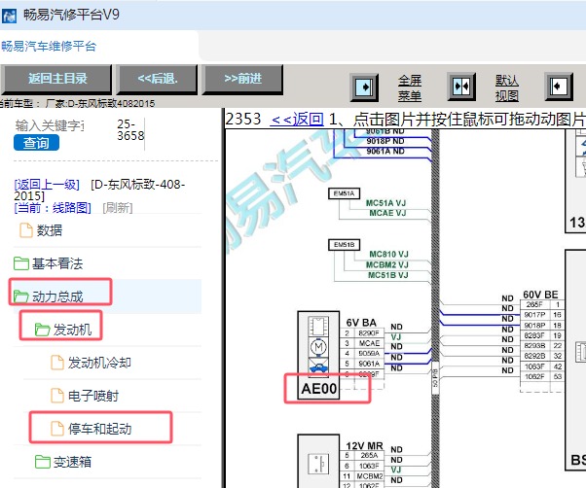This screenshot has width=586, height=488.
Task: Click the MCBM2 VJ wire label
Action: (x=386, y=264)
